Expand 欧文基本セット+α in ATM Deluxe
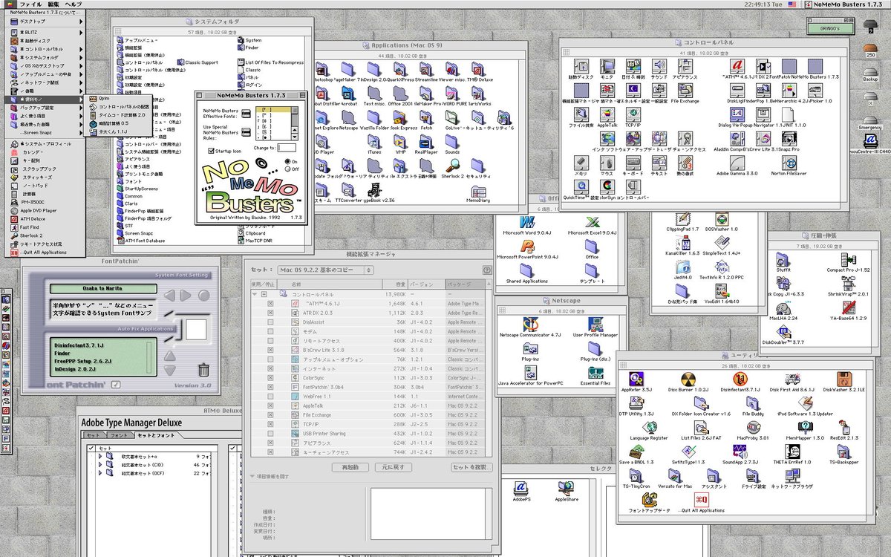Viewport: 891px width, 557px height. [100, 457]
